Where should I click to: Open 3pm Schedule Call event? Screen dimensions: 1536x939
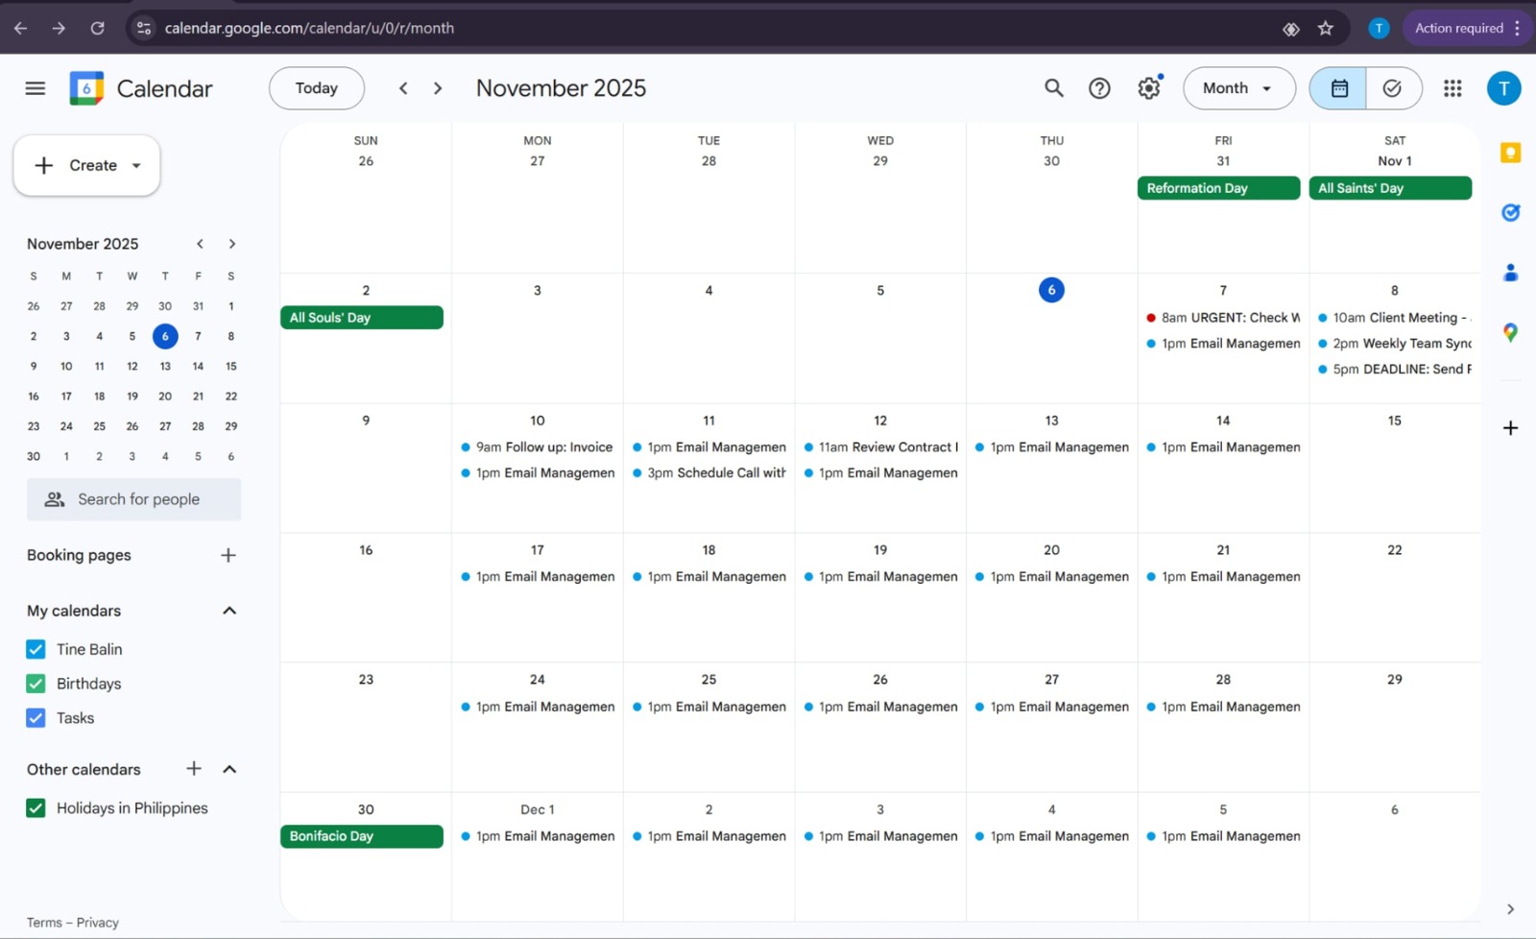point(708,473)
